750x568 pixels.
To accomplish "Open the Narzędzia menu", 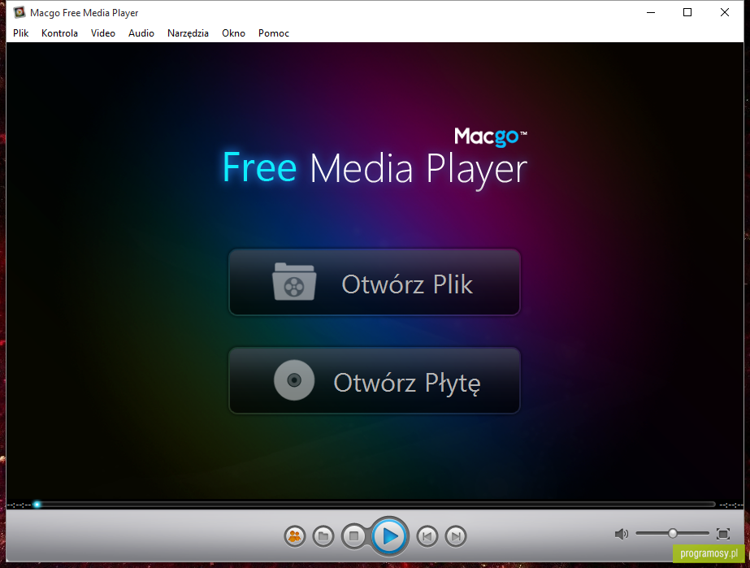I will (188, 33).
